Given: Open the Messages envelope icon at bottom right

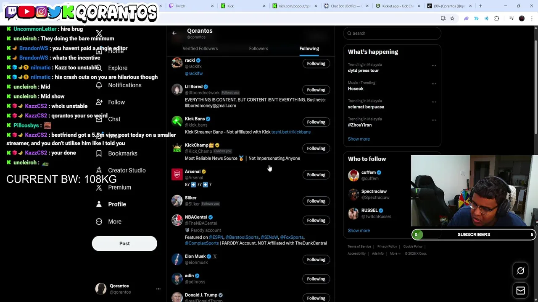Looking at the screenshot, I should [520, 290].
